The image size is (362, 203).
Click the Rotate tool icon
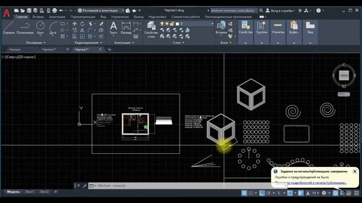click(x=83, y=24)
